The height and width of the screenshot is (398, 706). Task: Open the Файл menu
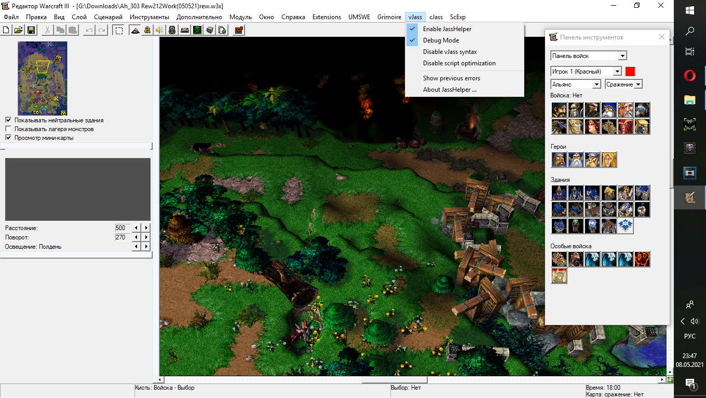pyautogui.click(x=11, y=17)
